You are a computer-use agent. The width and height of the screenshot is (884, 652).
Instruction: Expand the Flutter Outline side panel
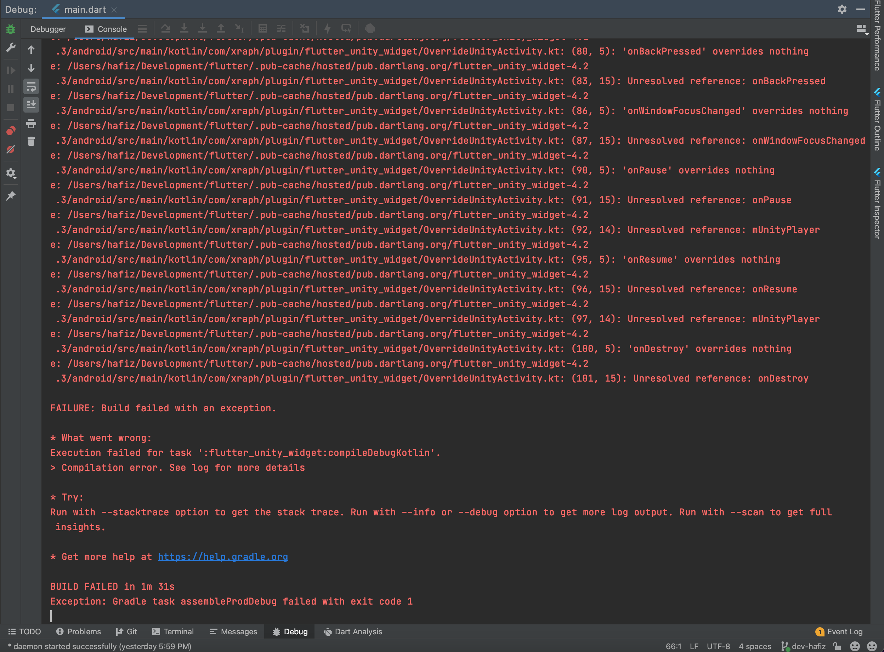pyautogui.click(x=878, y=119)
